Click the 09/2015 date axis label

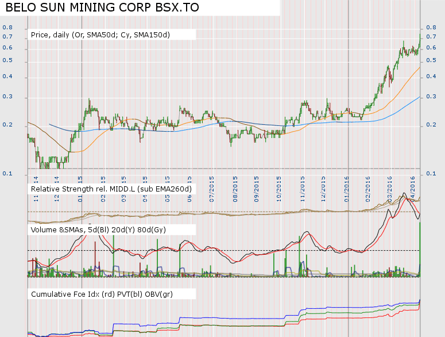pyautogui.click(x=256, y=189)
